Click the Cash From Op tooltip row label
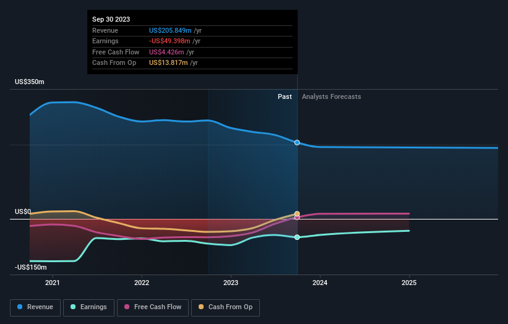Viewport: 508px width, 324px height. point(114,63)
